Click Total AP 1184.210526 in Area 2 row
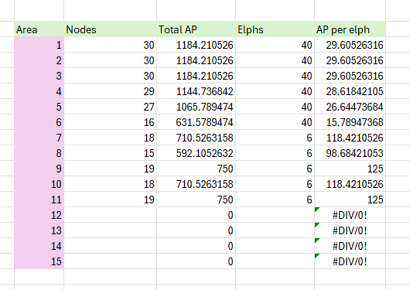410x290 pixels. point(196,60)
